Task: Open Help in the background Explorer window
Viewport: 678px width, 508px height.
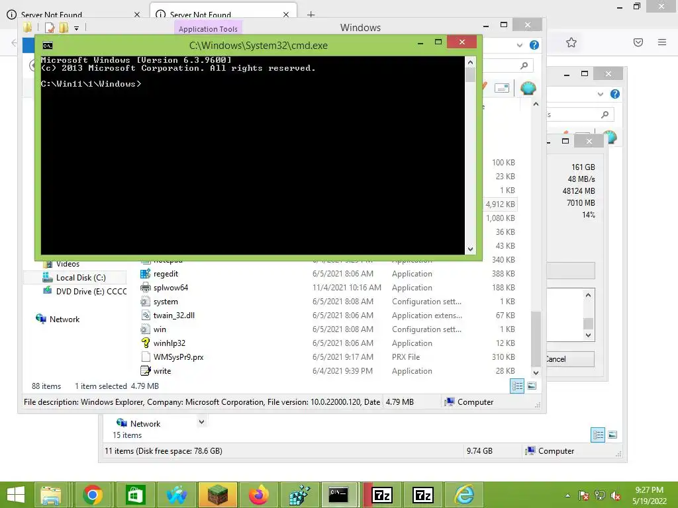Action: click(615, 94)
